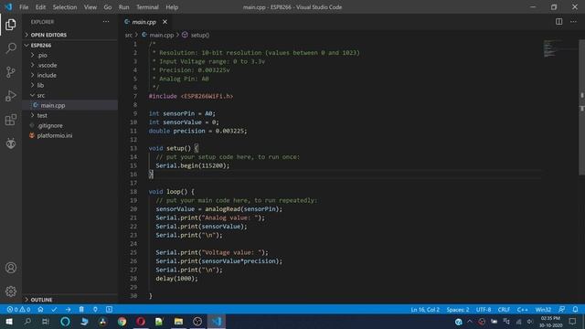This screenshot has width=585, height=329.
Task: Expand the Outline section
Action: (70, 300)
